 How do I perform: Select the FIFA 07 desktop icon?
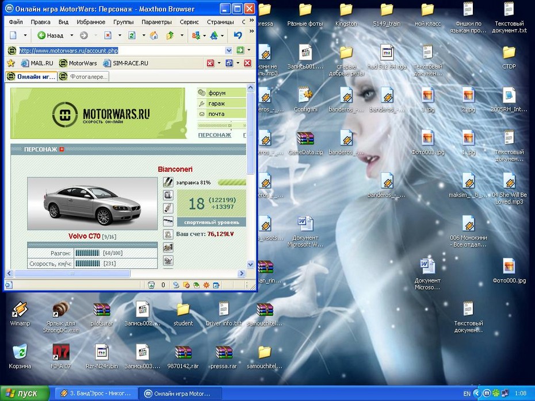[61, 356]
